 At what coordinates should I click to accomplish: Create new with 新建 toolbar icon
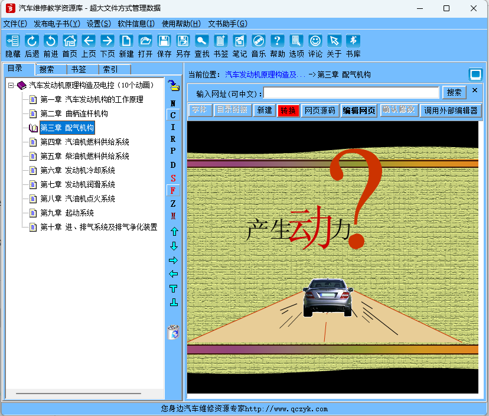click(126, 41)
